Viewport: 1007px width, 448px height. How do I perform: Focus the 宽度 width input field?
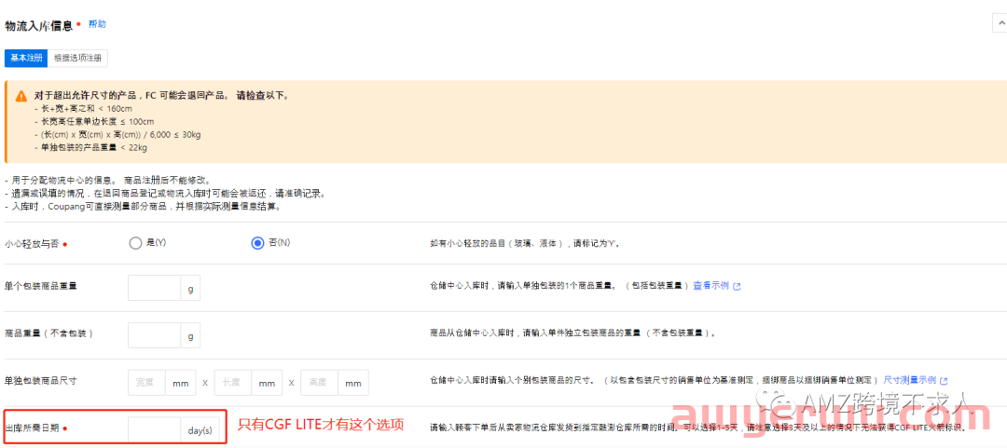click(147, 383)
